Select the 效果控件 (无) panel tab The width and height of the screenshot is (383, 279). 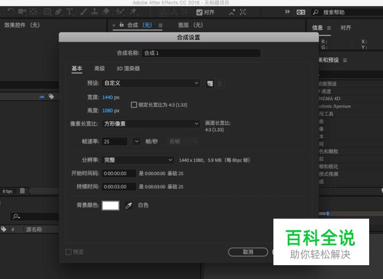(x=22, y=25)
